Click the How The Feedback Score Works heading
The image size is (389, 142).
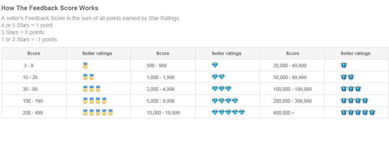point(50,8)
